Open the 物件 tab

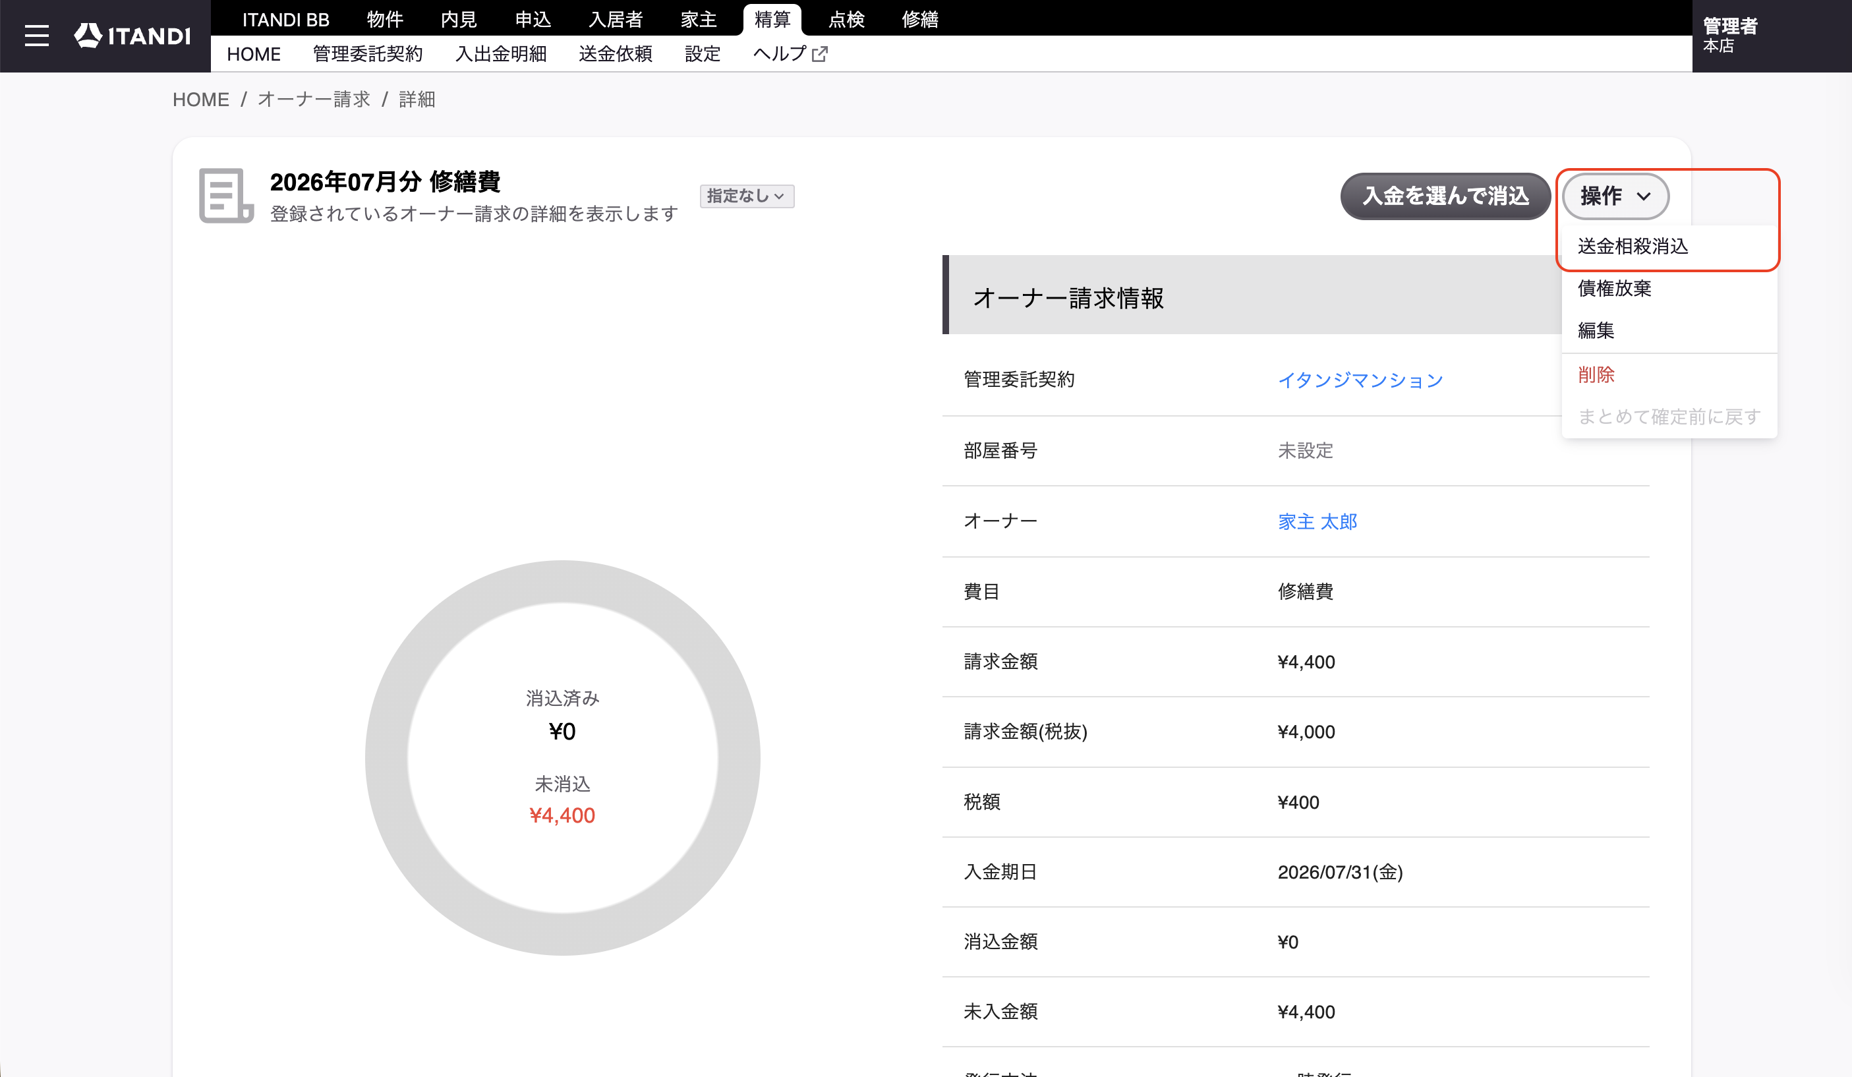385,19
